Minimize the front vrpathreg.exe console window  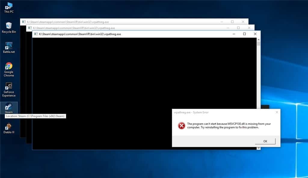pyautogui.click(x=234, y=34)
